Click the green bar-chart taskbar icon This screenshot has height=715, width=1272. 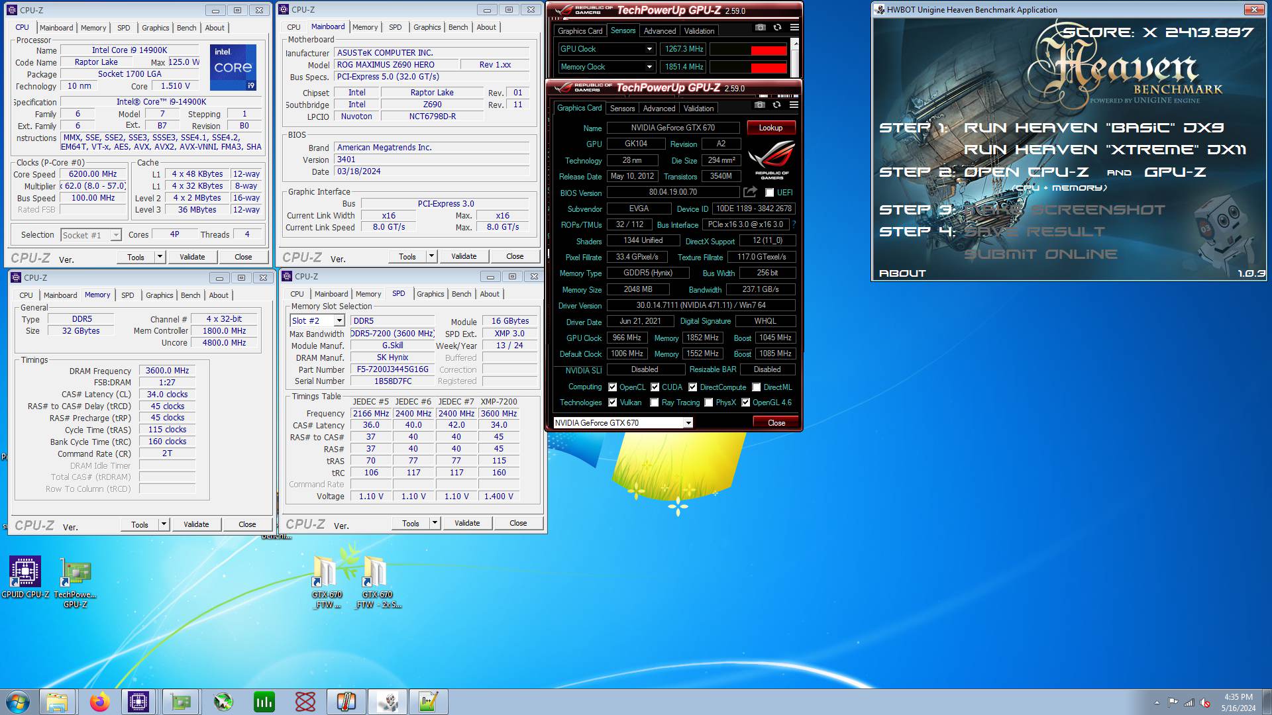264,702
